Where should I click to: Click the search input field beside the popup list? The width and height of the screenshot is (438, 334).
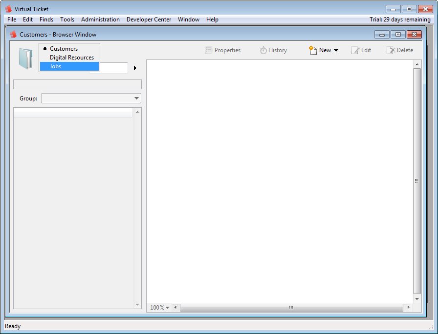coord(114,68)
